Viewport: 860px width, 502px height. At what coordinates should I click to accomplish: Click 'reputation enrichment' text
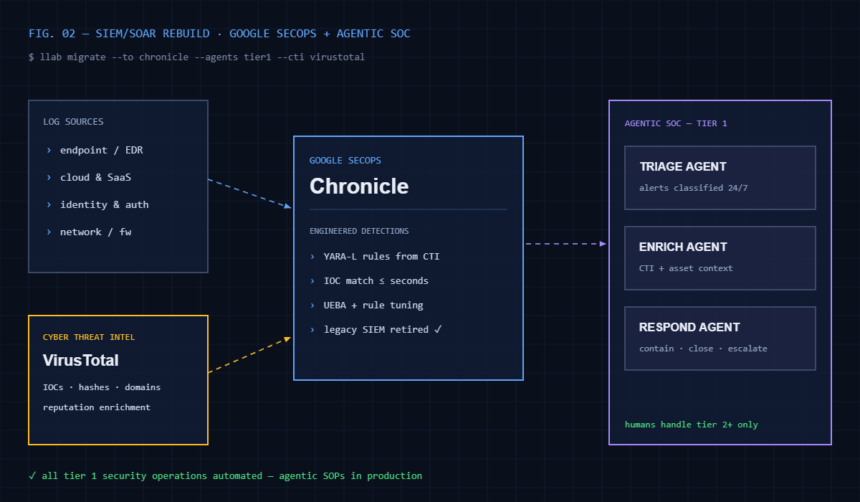point(97,407)
